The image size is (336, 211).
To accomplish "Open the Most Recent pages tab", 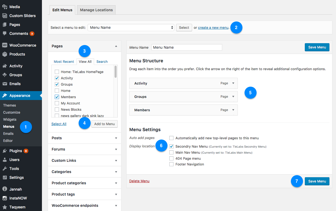I will coord(64,62).
